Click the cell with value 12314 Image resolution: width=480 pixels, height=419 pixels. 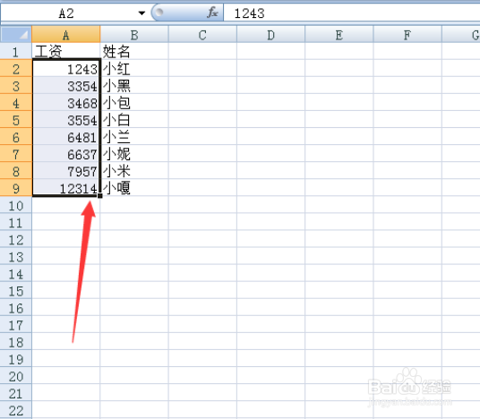click(65, 188)
